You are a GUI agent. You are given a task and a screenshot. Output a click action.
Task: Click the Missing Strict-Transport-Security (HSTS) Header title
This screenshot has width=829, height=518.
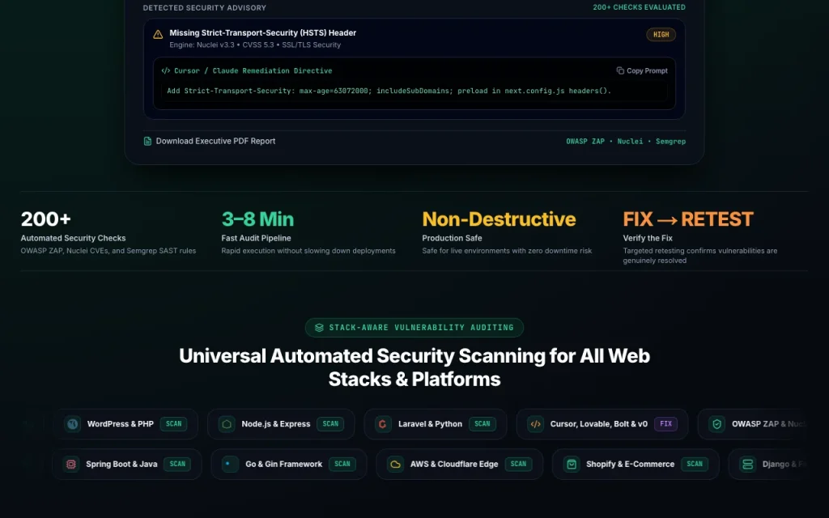(x=263, y=32)
